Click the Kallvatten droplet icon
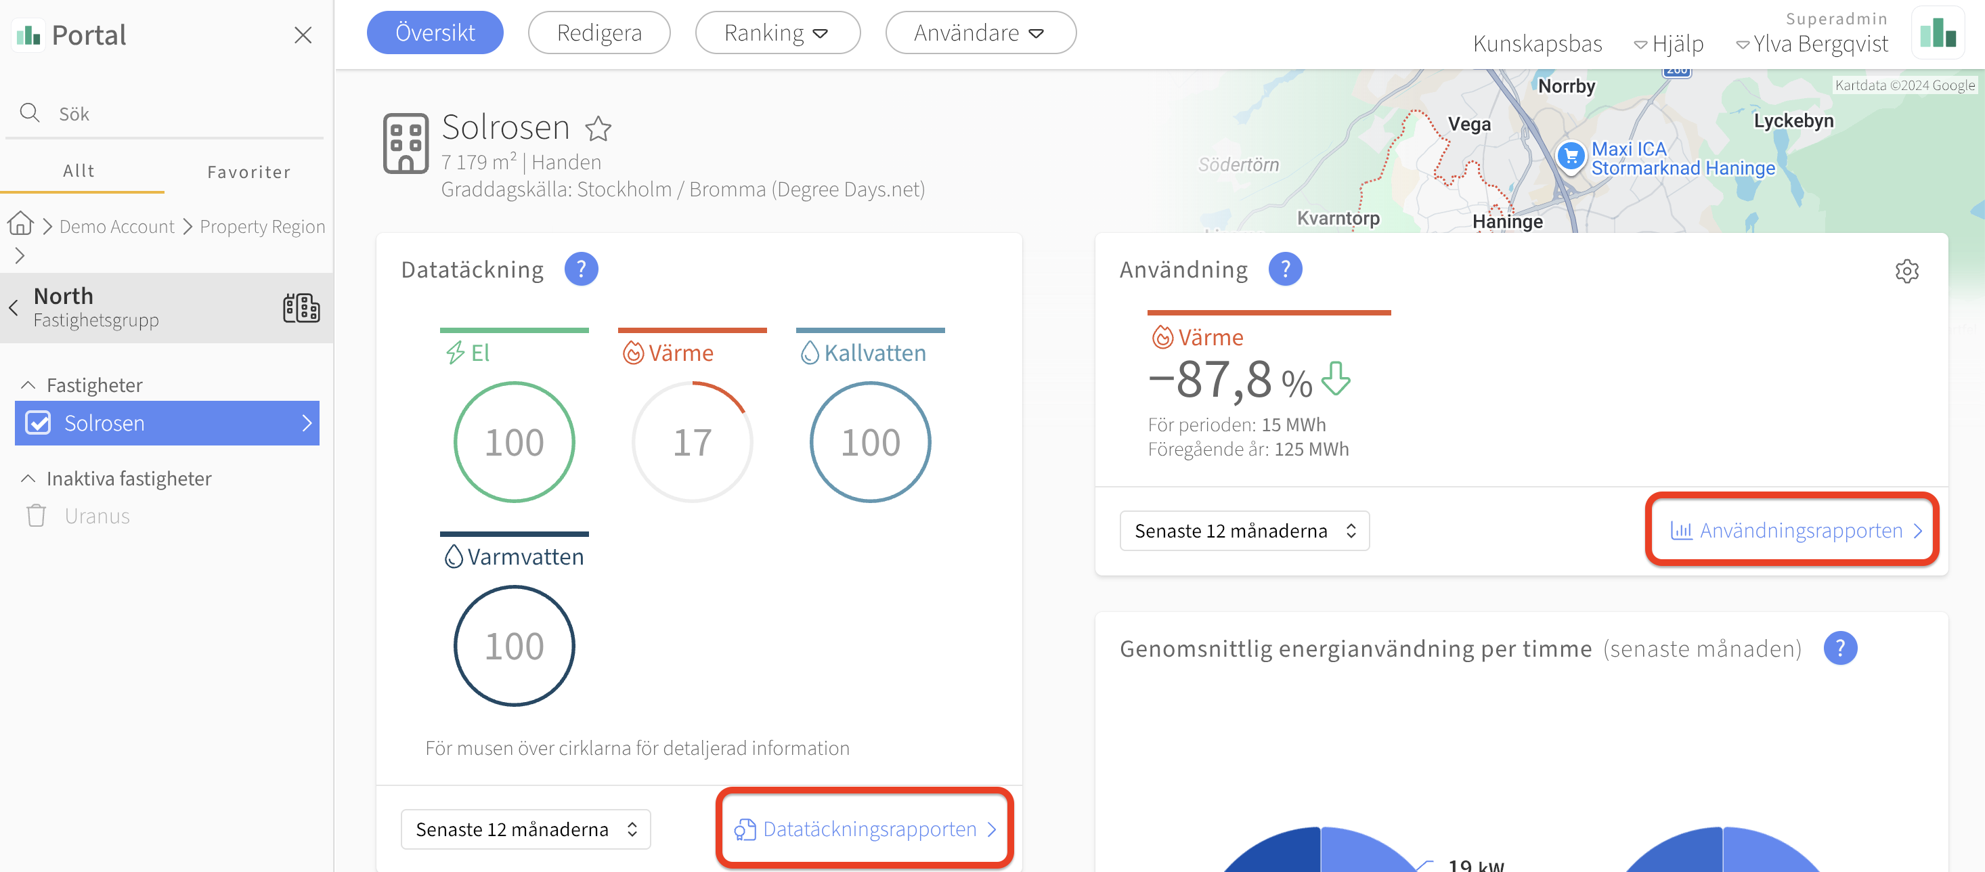 coord(810,352)
